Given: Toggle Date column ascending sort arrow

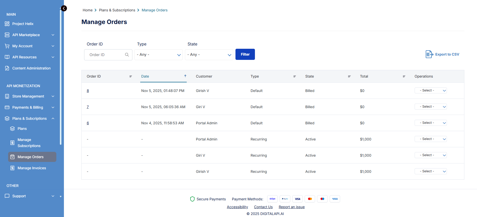Looking at the screenshot, I should click(x=185, y=76).
